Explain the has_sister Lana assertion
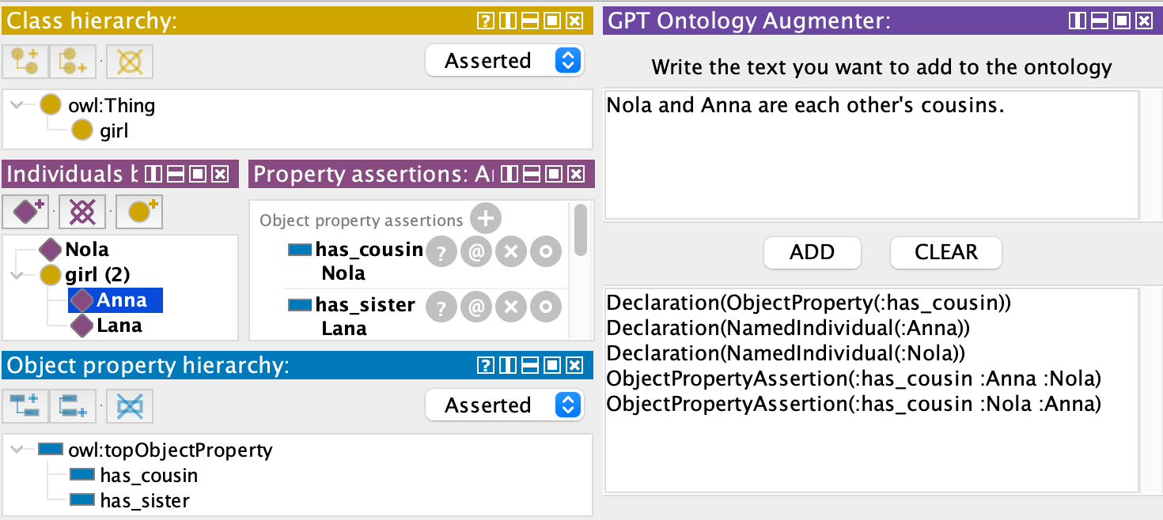 tap(441, 307)
